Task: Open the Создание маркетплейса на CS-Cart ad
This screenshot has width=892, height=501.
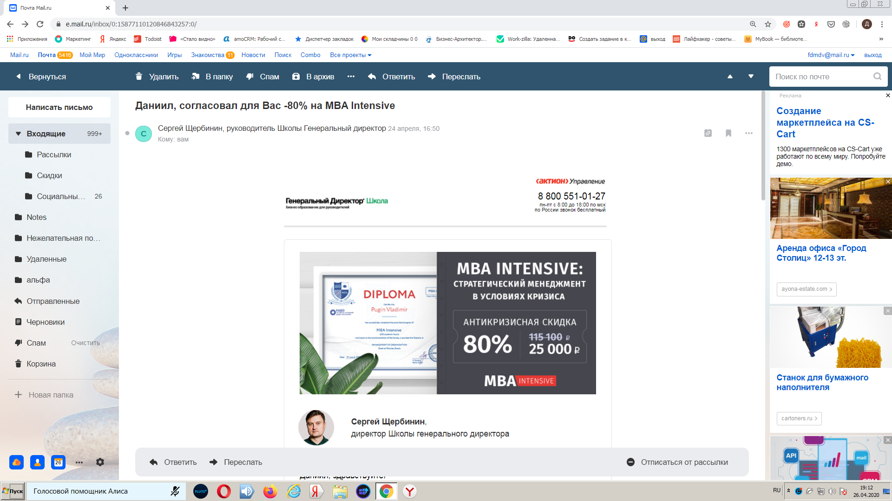Action: (x=826, y=122)
